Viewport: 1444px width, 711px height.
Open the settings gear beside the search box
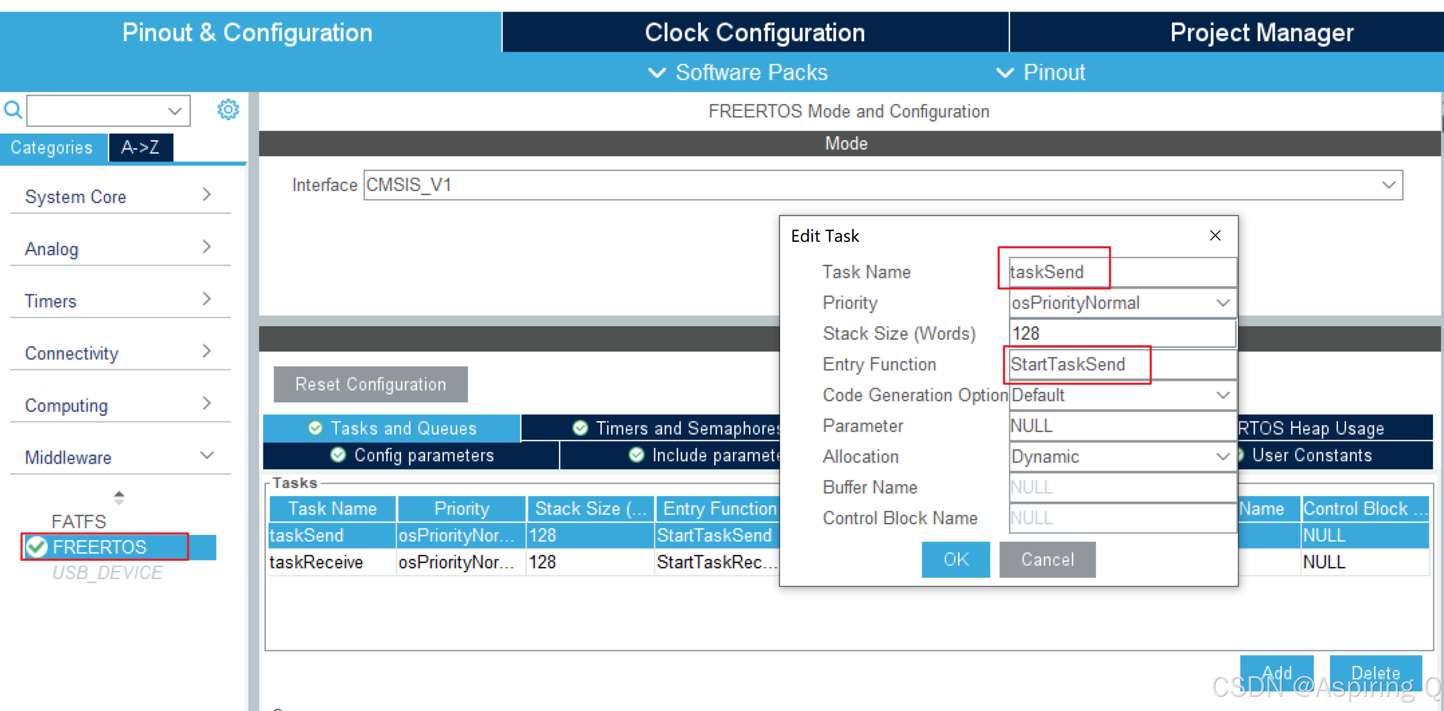[x=228, y=109]
